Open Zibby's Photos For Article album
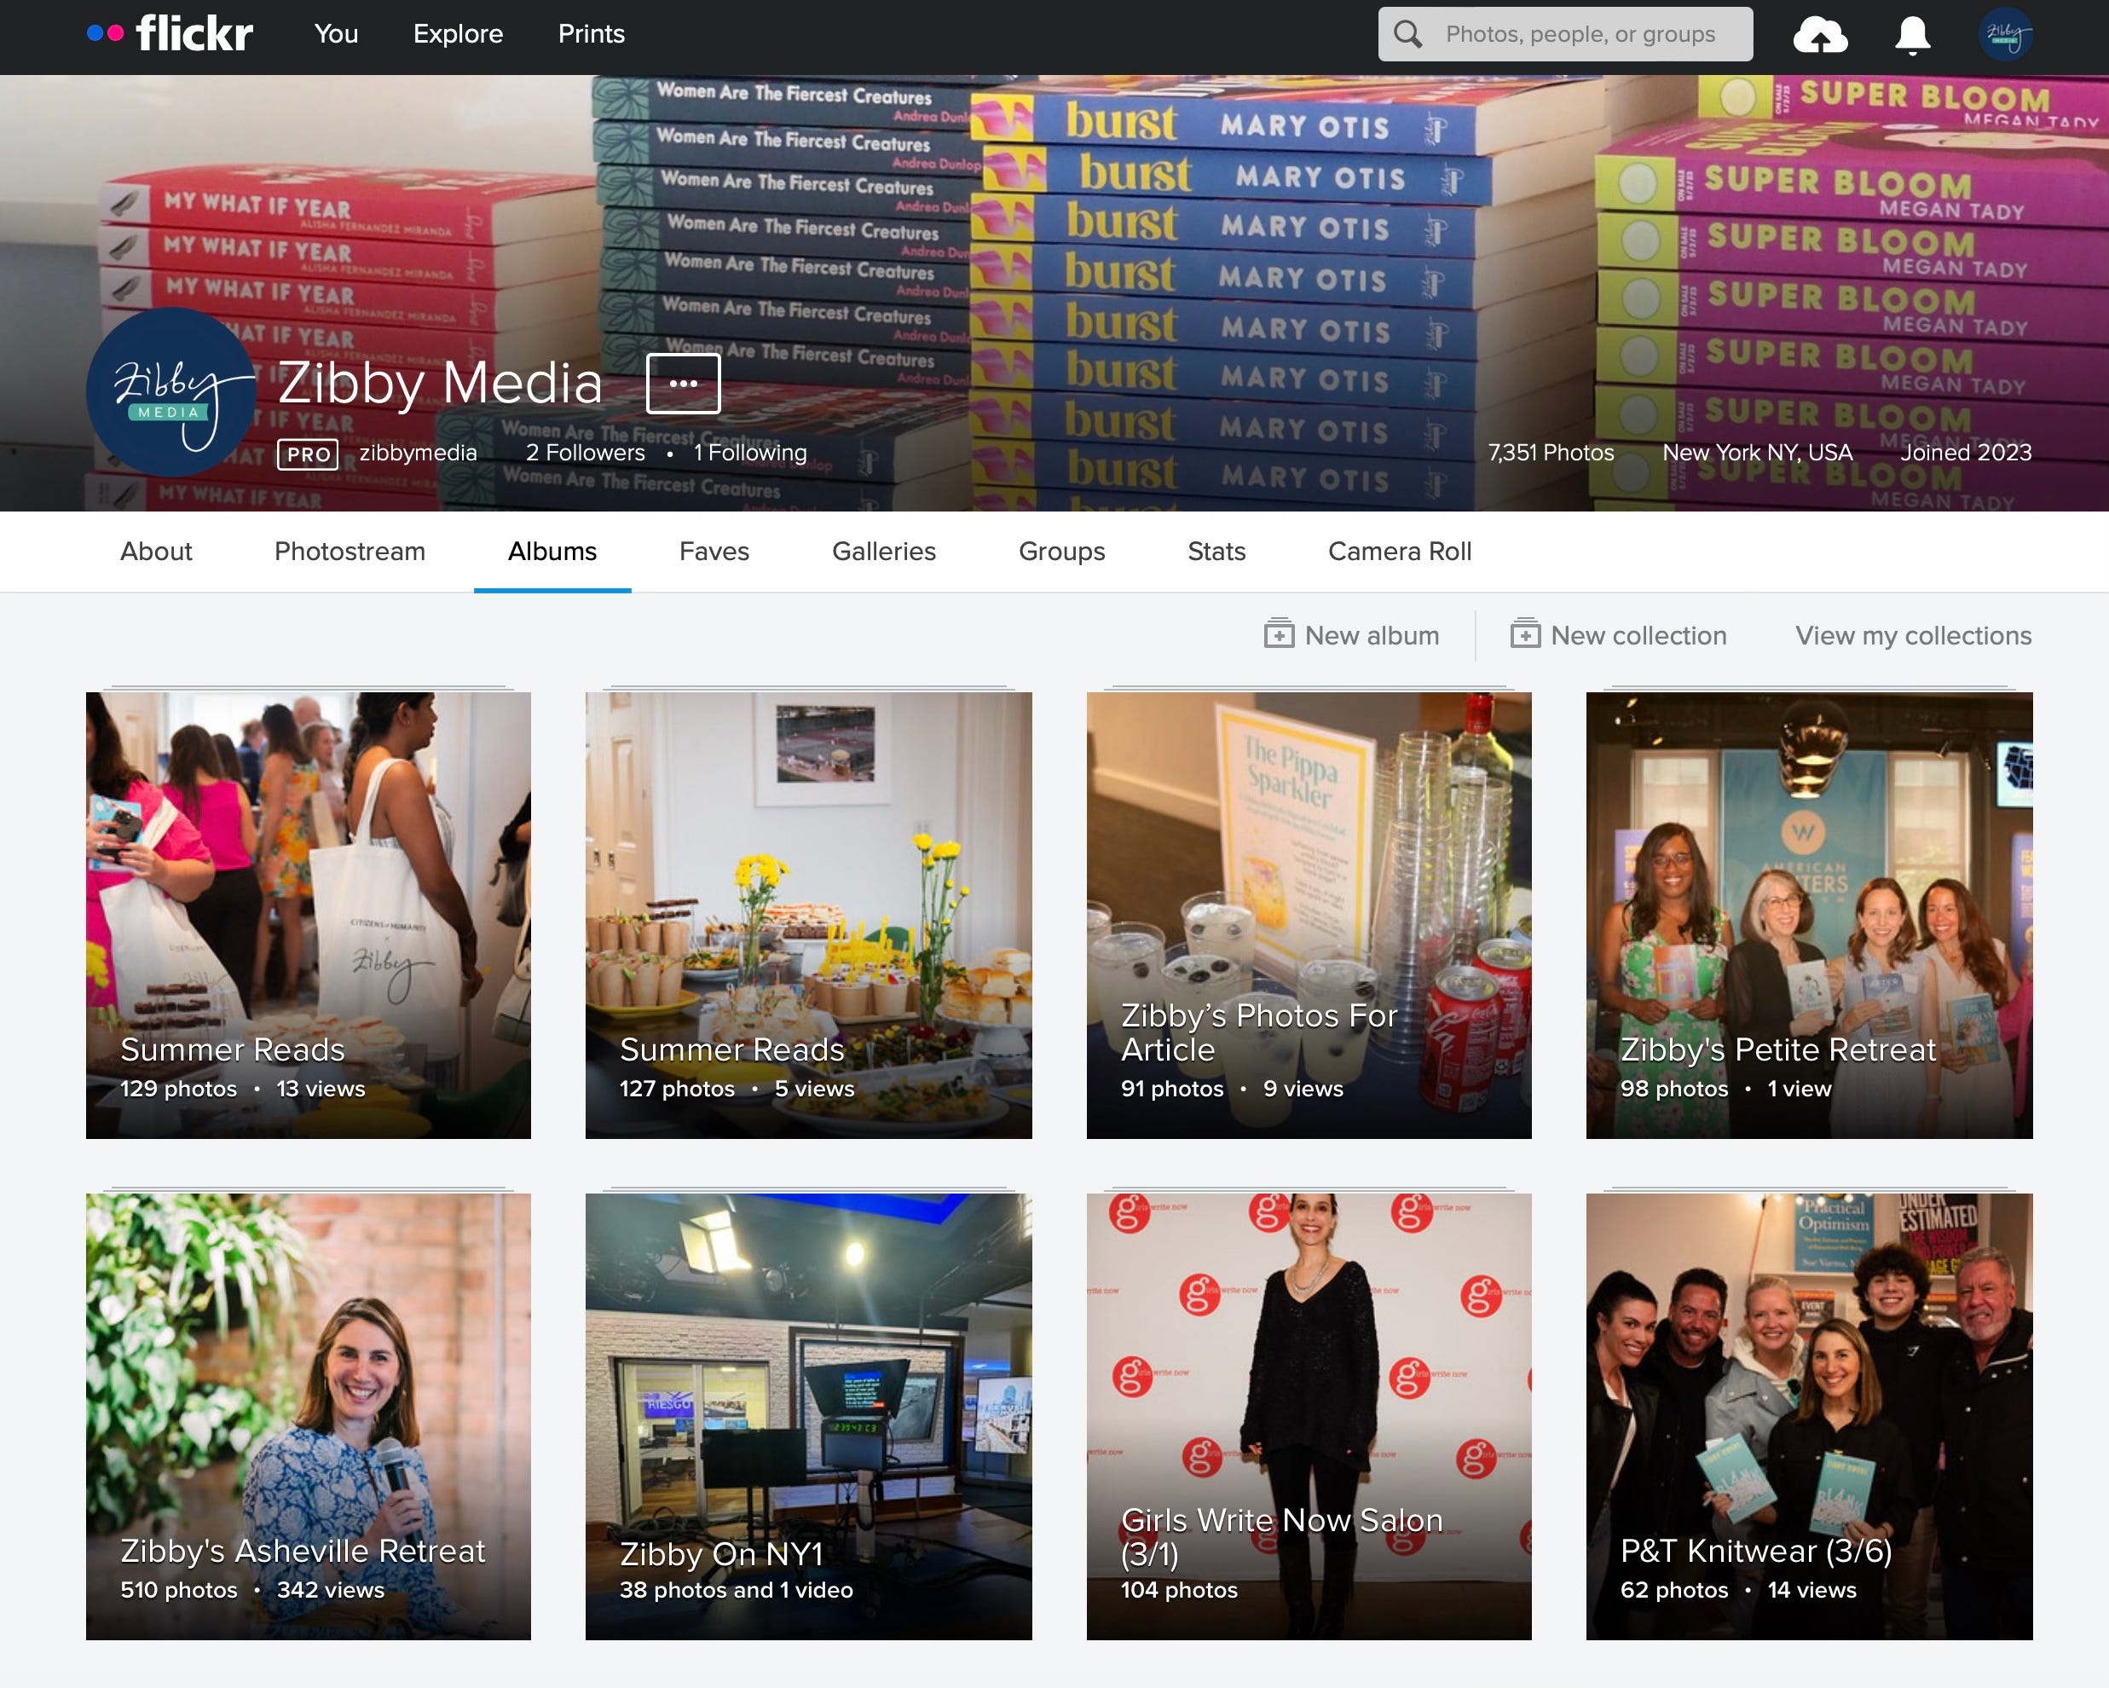Viewport: 2109px width, 1688px height. pyautogui.click(x=1309, y=915)
